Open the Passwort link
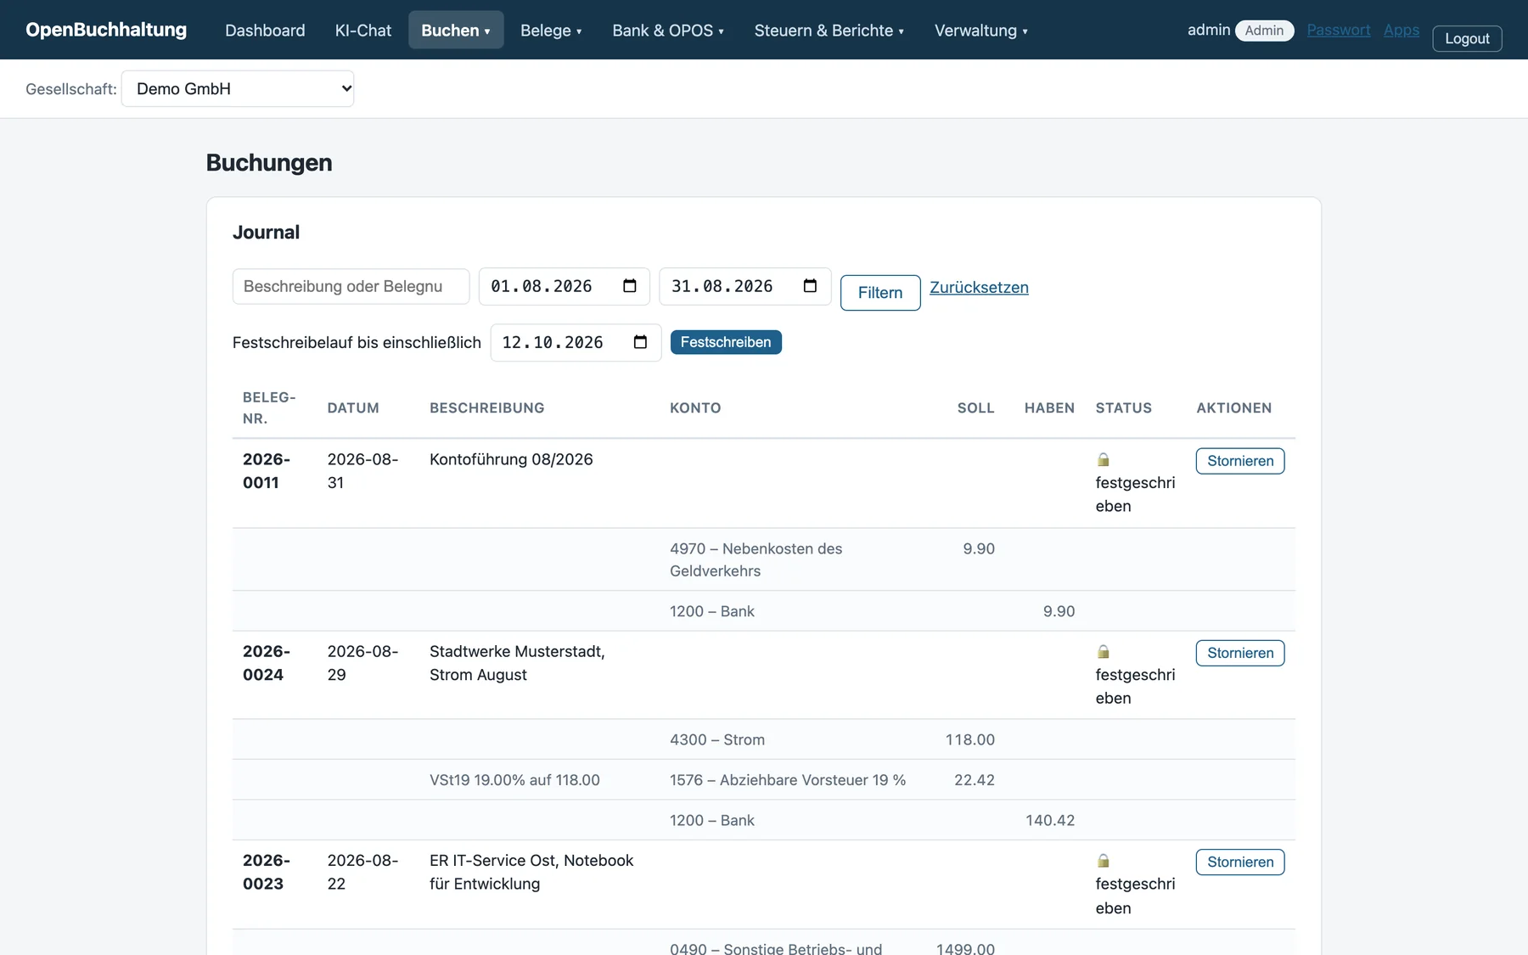Image resolution: width=1528 pixels, height=955 pixels. [1339, 30]
